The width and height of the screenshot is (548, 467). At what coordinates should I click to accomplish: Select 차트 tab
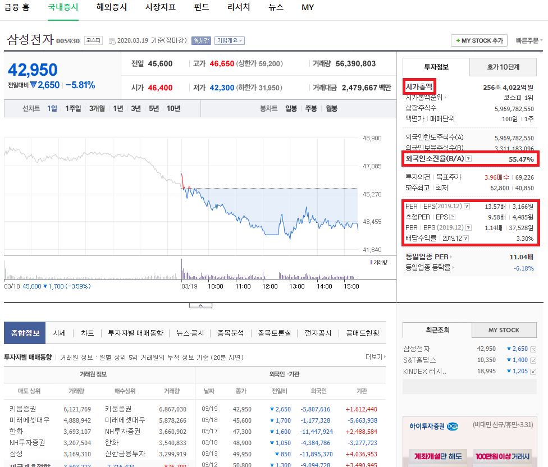coord(88,333)
